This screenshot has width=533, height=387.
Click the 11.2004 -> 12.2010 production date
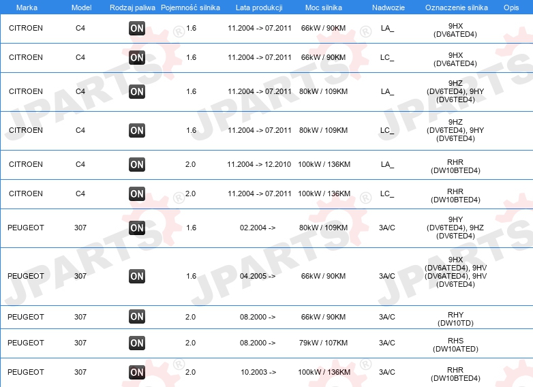tap(259, 164)
